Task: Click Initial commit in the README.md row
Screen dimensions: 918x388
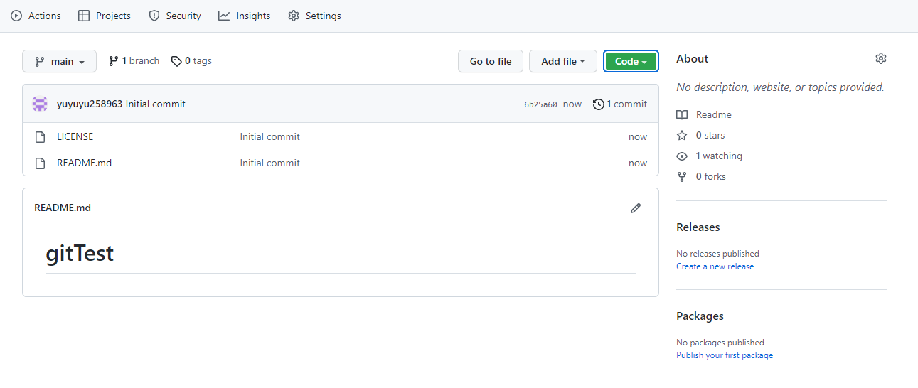Action: tap(270, 163)
